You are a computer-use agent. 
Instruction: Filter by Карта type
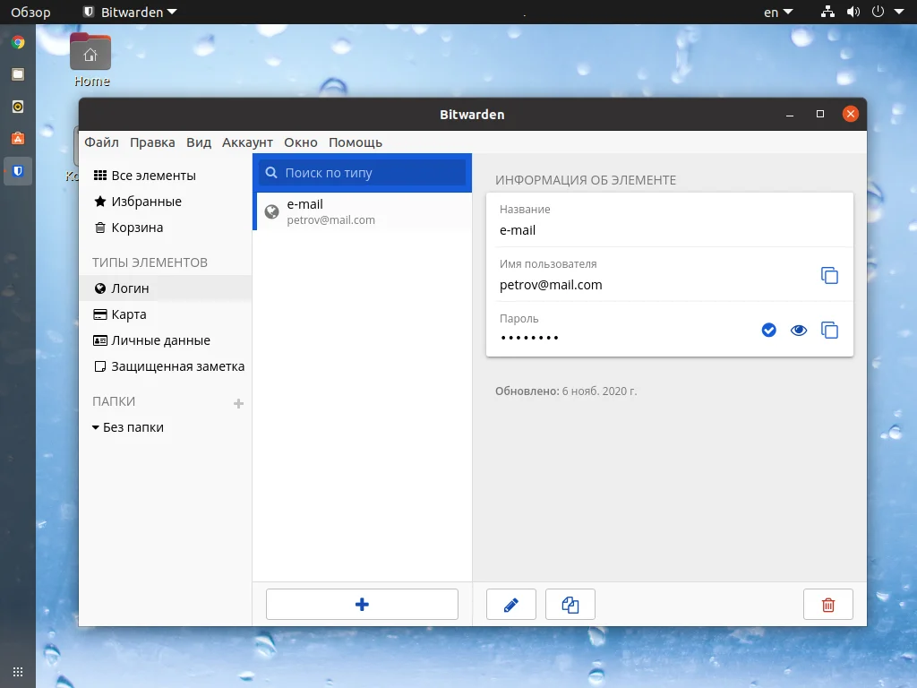(128, 314)
